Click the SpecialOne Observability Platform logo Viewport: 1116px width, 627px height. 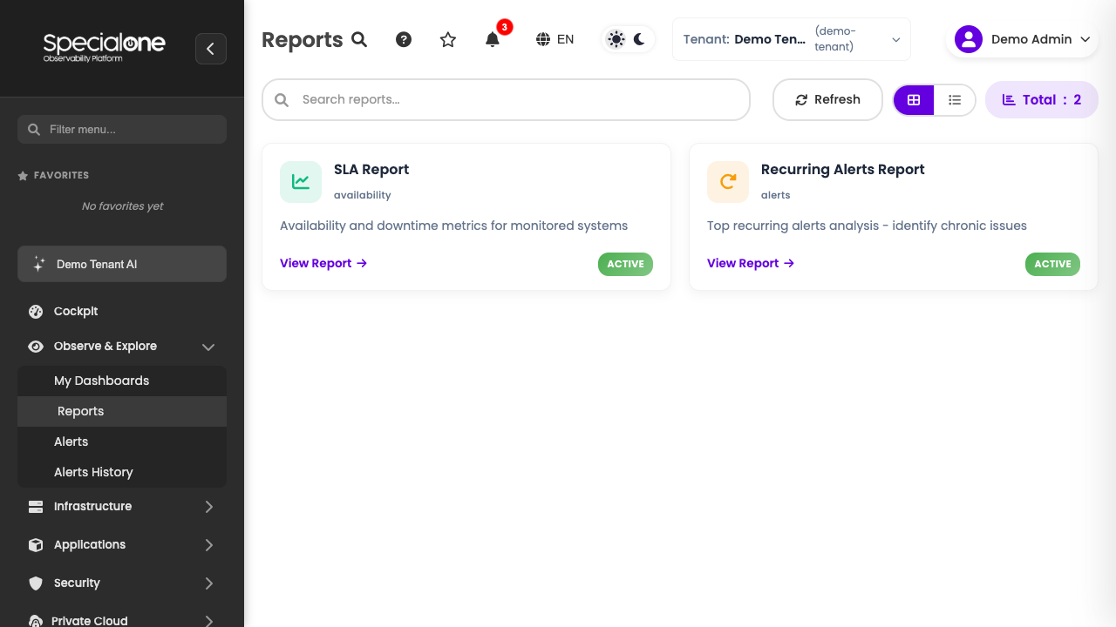(x=104, y=46)
